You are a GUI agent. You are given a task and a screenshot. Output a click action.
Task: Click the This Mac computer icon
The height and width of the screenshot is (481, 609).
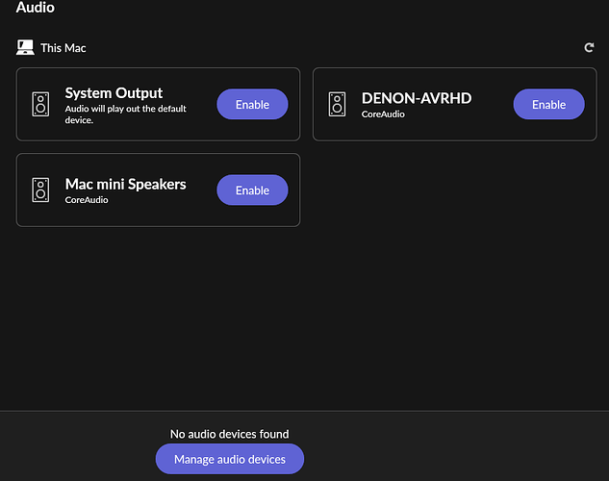(x=26, y=47)
